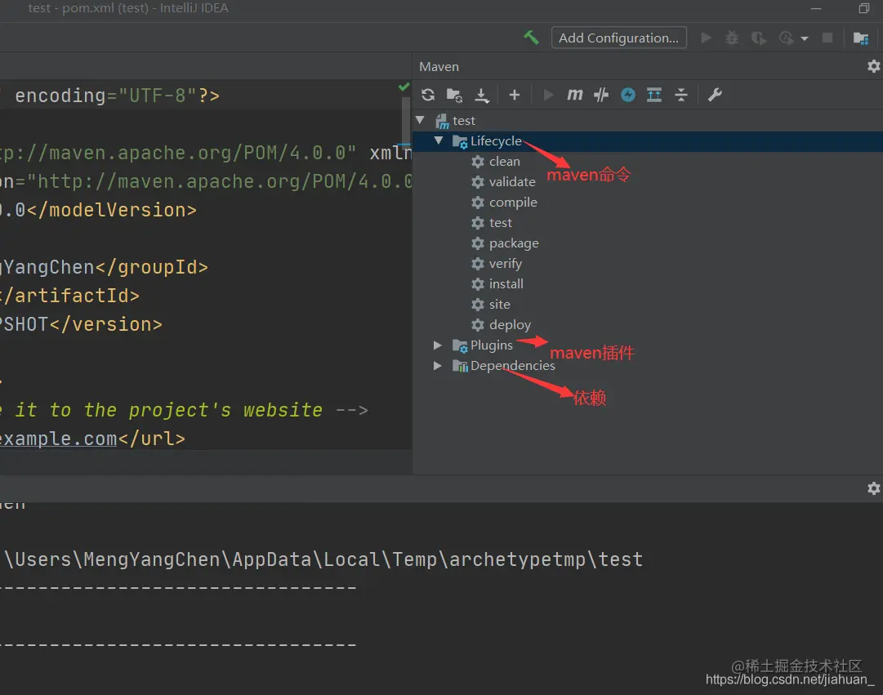This screenshot has height=695, width=883.
Task: Click the editor vertical scrollbar thumb
Action: pos(405,121)
